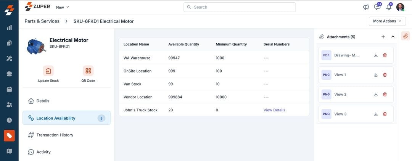The image size is (412, 161).
Task: Click the QR Code icon
Action: coord(88,71)
